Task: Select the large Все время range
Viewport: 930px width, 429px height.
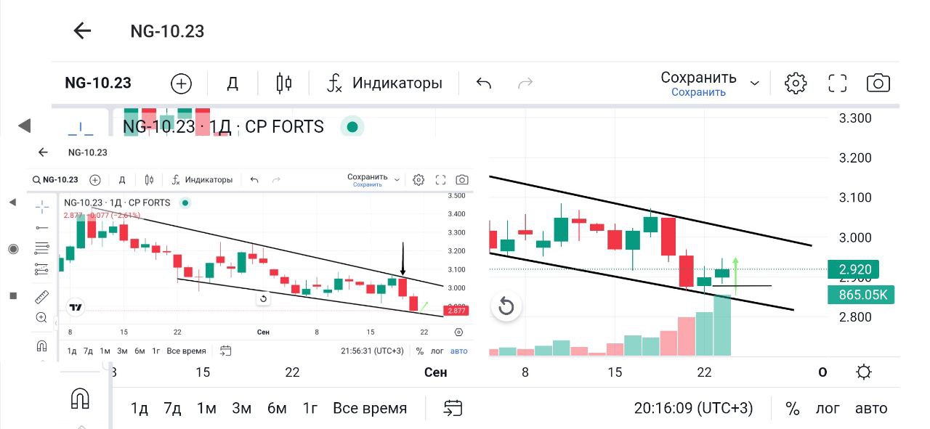Action: point(370,408)
